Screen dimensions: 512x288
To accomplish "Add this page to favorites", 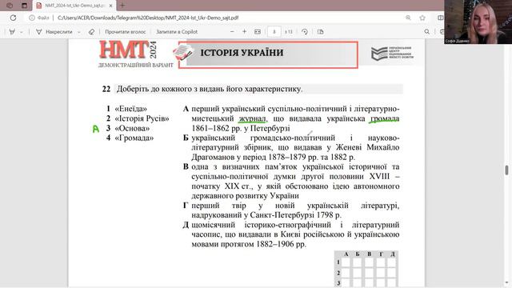I will (422, 18).
